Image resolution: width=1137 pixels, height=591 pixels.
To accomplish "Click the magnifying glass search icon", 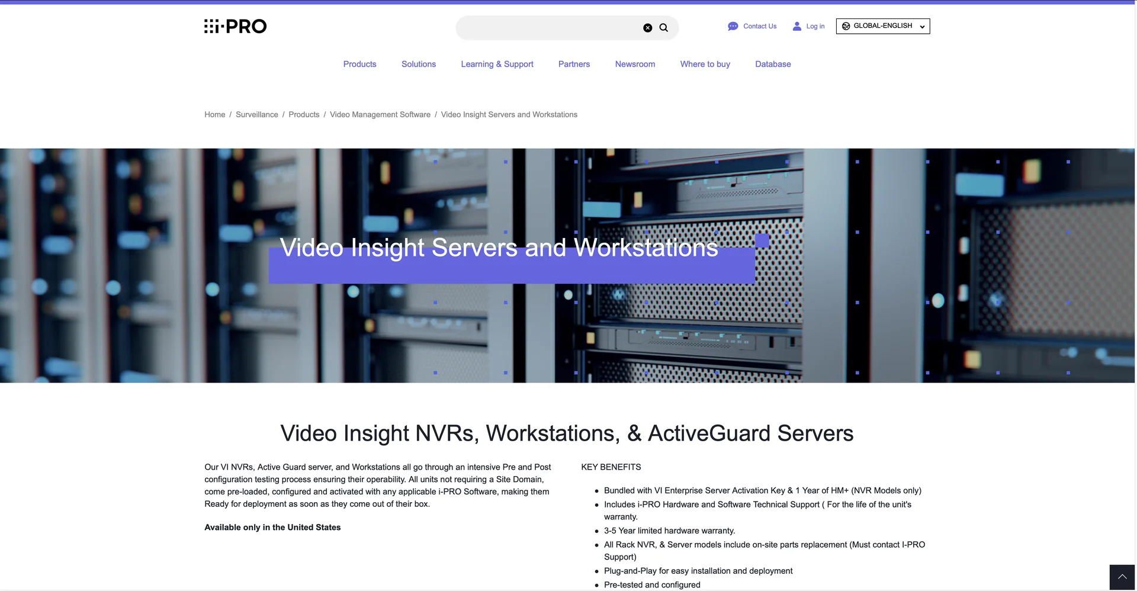I will tap(664, 28).
